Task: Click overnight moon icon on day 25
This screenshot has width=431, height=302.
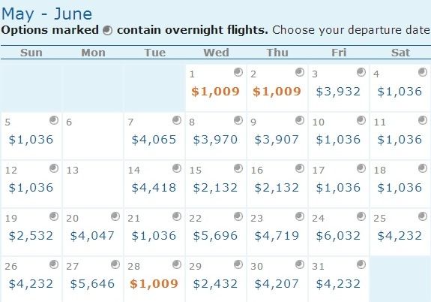Action: tap(423, 216)
